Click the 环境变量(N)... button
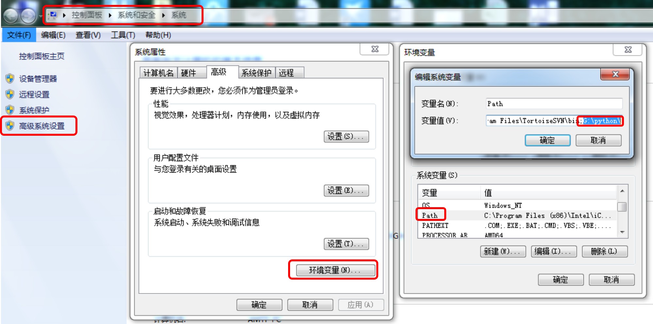653x324 pixels. click(x=335, y=270)
